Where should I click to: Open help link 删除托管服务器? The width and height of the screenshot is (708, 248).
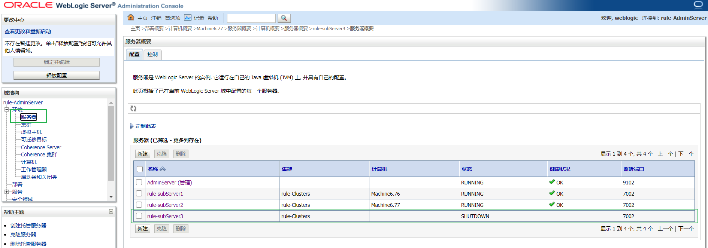(28, 244)
